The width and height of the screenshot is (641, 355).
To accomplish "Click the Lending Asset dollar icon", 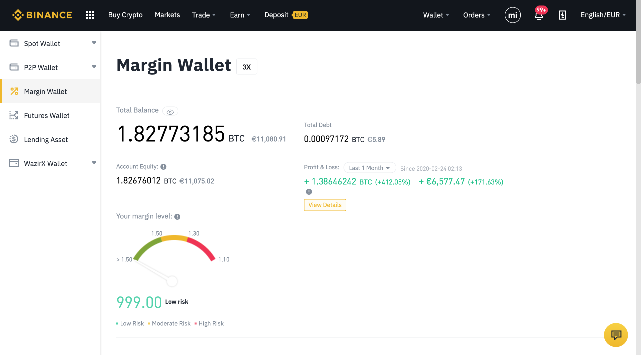I will point(14,139).
